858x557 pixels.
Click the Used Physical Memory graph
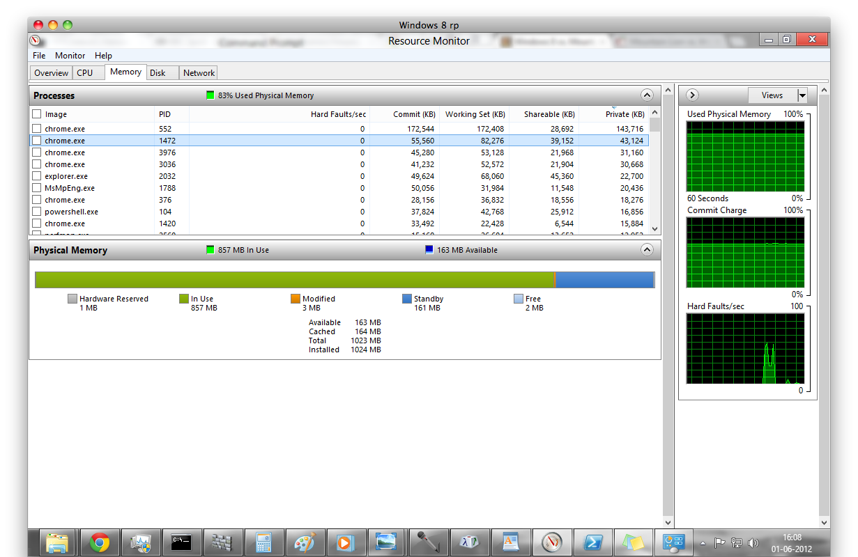coord(745,157)
